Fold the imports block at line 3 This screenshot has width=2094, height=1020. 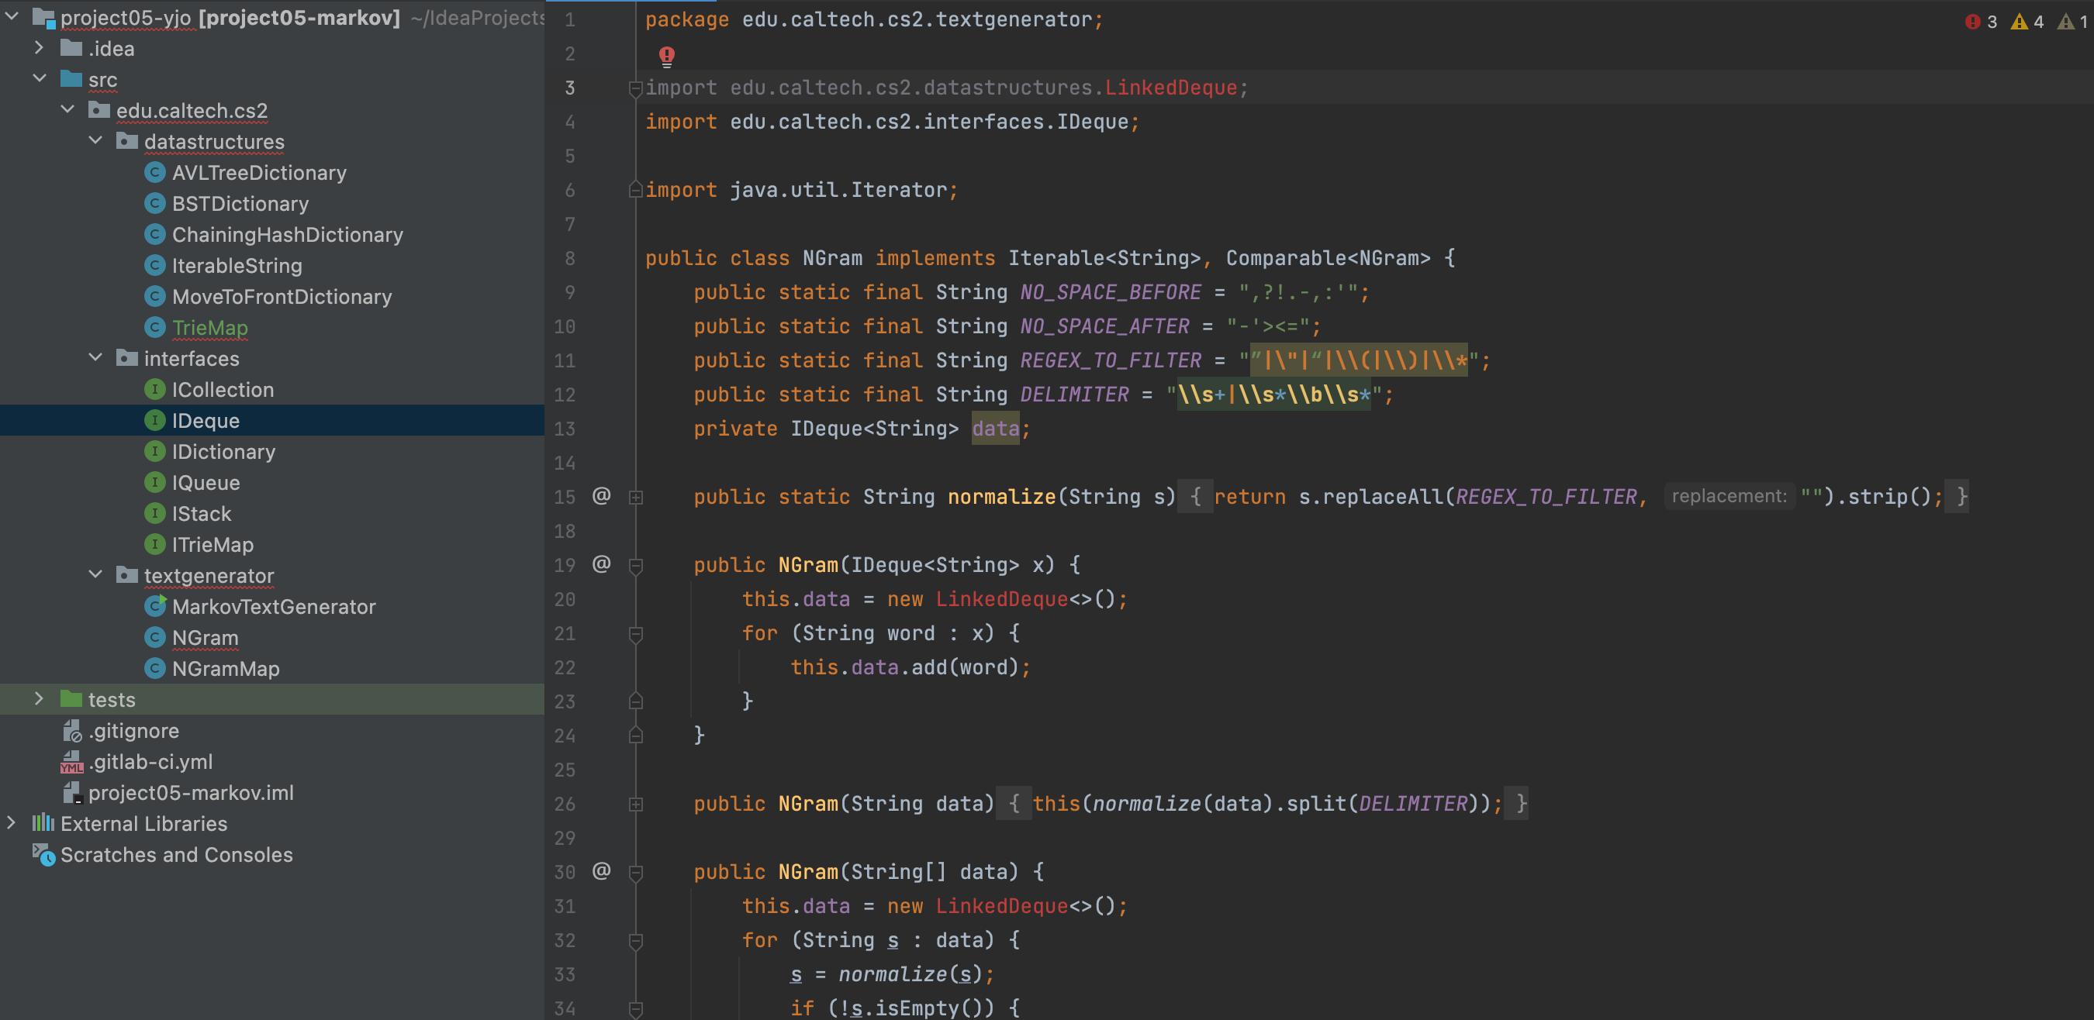(x=636, y=88)
